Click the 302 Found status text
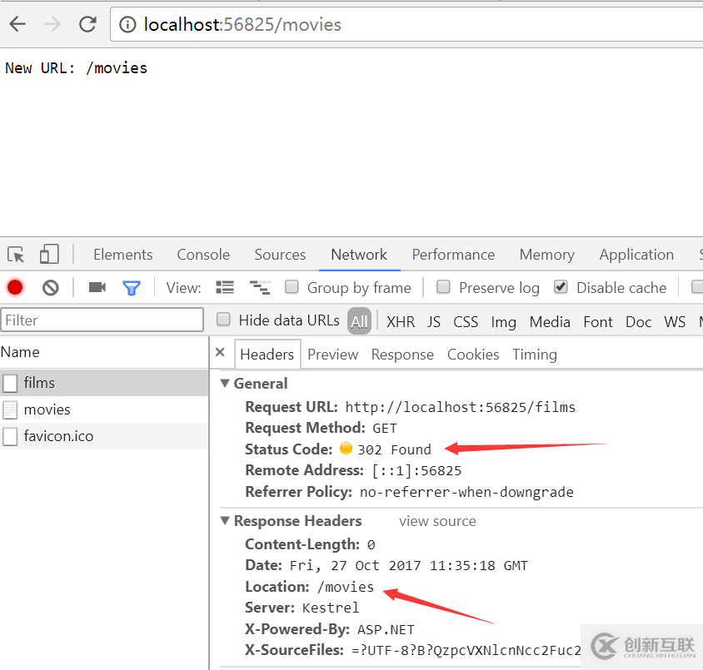 [x=394, y=449]
